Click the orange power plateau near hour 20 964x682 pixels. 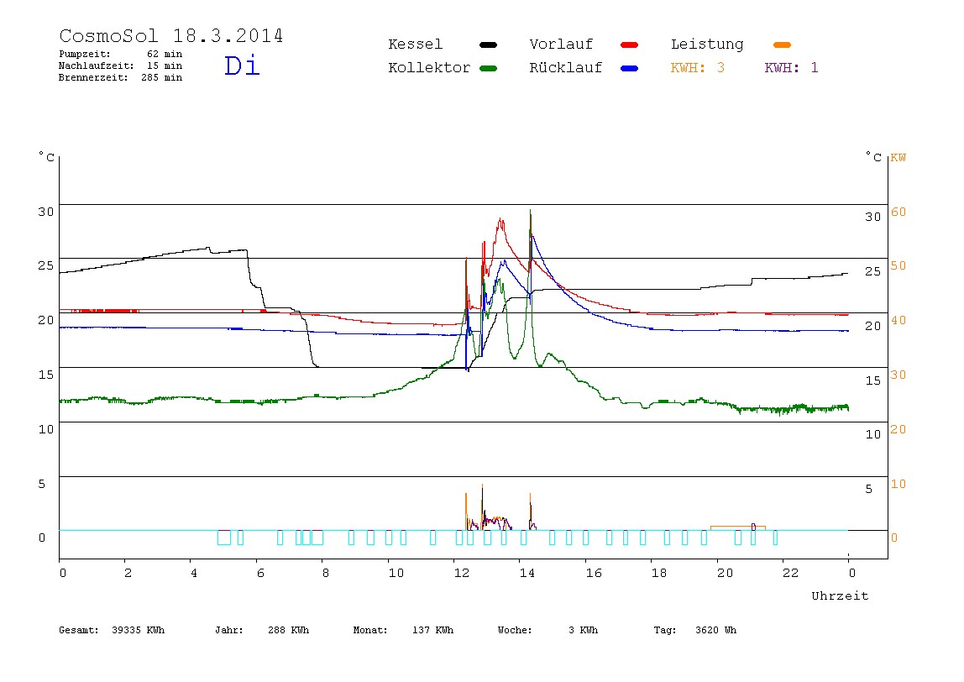tap(738, 527)
